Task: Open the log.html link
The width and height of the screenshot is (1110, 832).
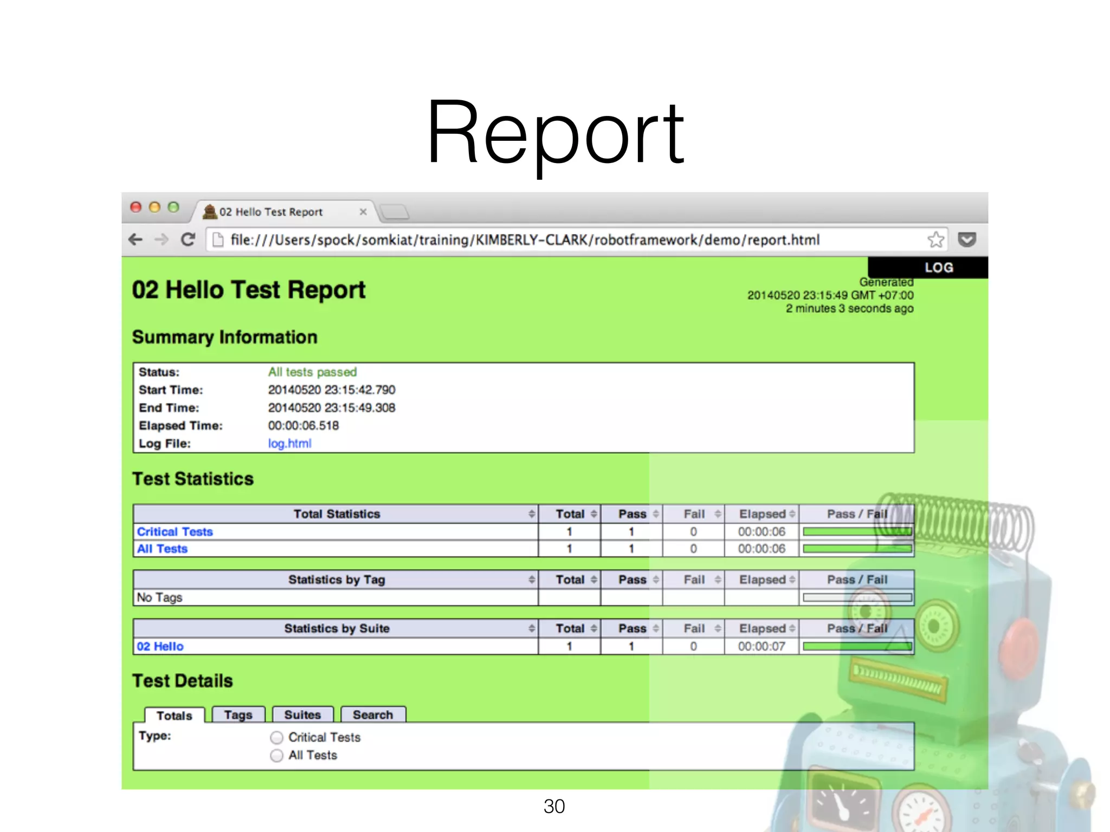Action: (x=289, y=444)
